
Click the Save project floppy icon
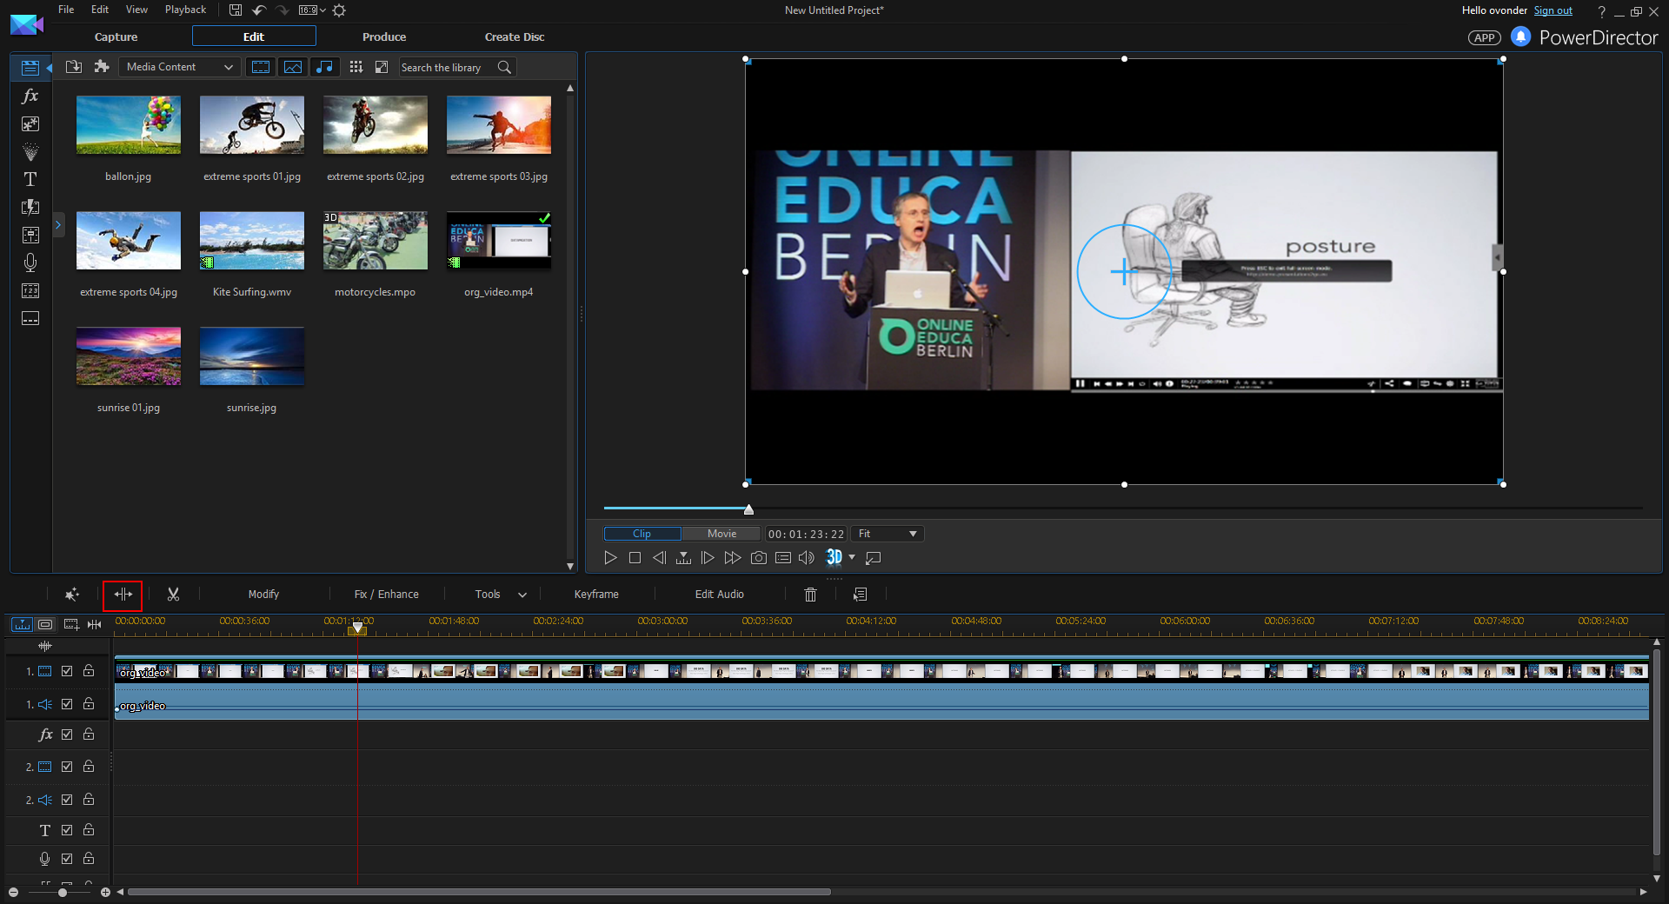click(236, 10)
